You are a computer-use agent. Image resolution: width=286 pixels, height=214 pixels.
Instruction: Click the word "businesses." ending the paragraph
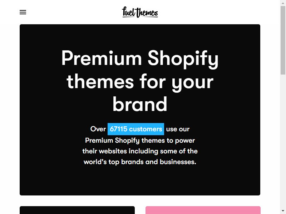pyautogui.click(x=178, y=162)
